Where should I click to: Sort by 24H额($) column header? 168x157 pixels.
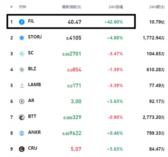(x=157, y=7)
